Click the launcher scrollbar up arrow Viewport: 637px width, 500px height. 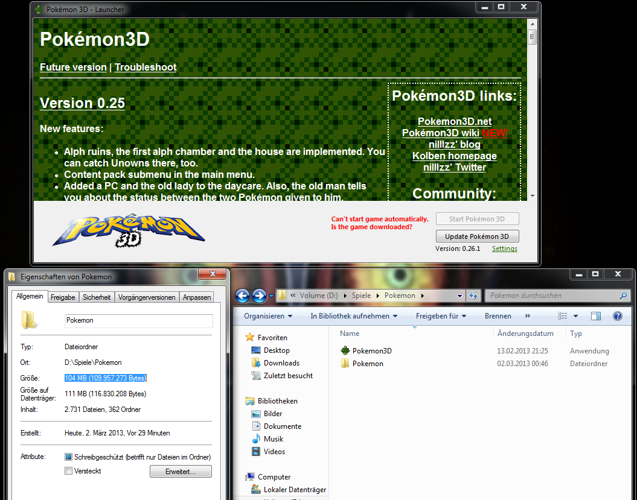tap(533, 24)
